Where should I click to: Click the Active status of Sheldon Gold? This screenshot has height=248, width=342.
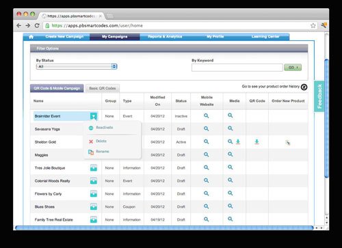coord(181,142)
